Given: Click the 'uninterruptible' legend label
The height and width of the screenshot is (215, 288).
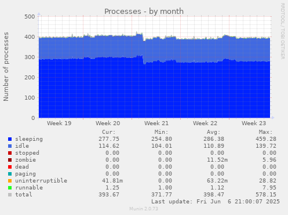Looking at the screenshot, I should click(41, 181).
